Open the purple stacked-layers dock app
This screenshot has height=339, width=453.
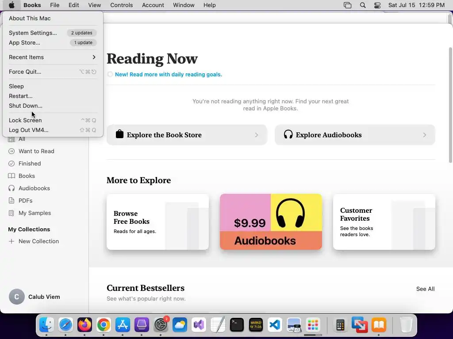[142, 325]
